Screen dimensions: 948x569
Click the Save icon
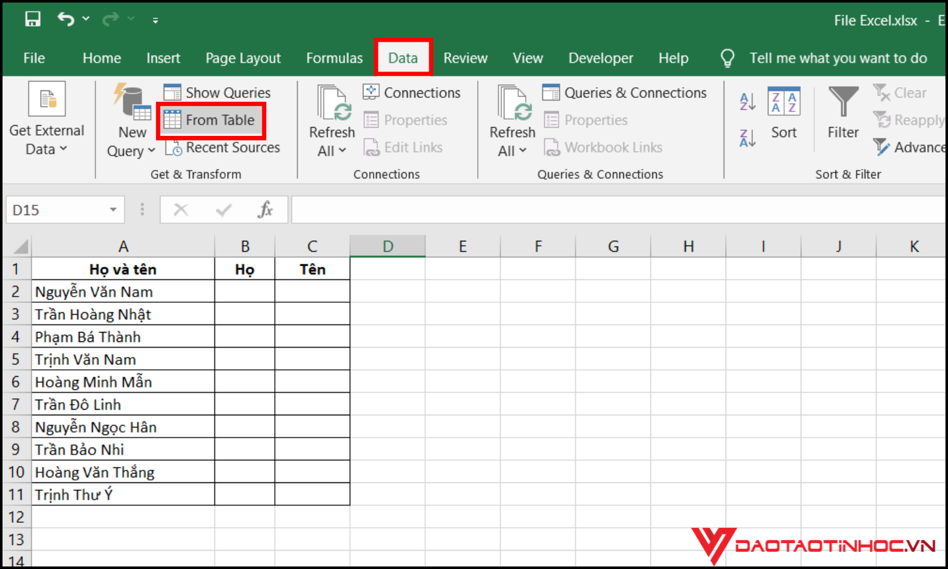click(x=32, y=18)
